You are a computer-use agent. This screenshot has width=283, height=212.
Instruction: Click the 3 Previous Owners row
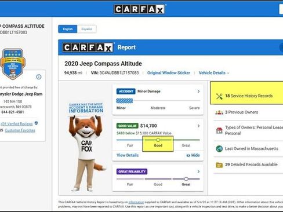click(248, 112)
